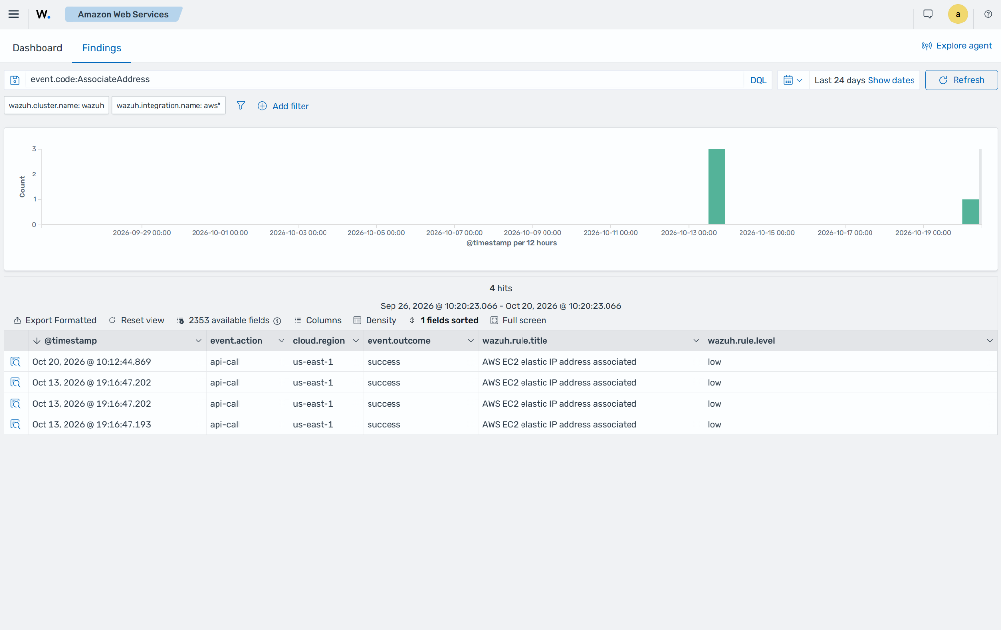The width and height of the screenshot is (1001, 630).
Task: Sort by @timestamp column header
Action: point(70,341)
